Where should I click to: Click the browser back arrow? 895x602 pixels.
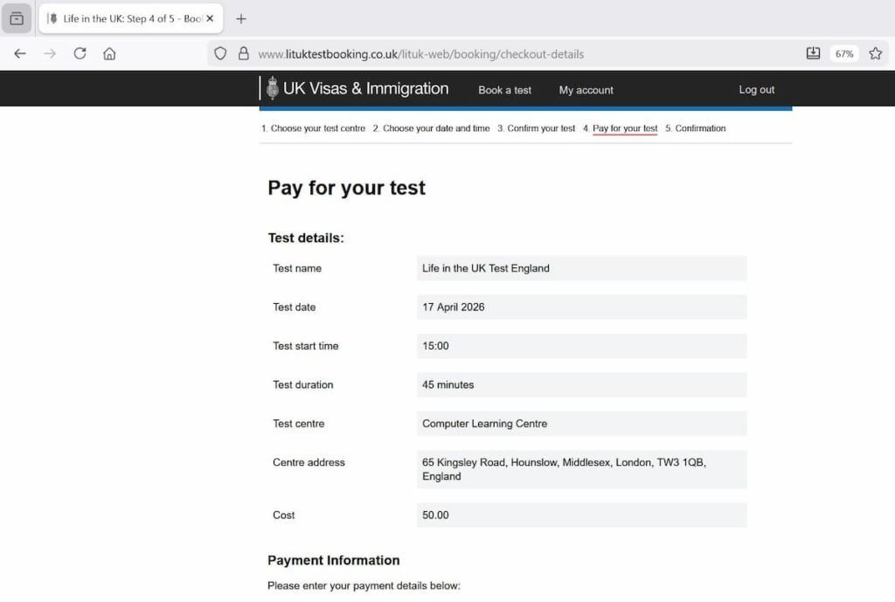pyautogui.click(x=20, y=53)
